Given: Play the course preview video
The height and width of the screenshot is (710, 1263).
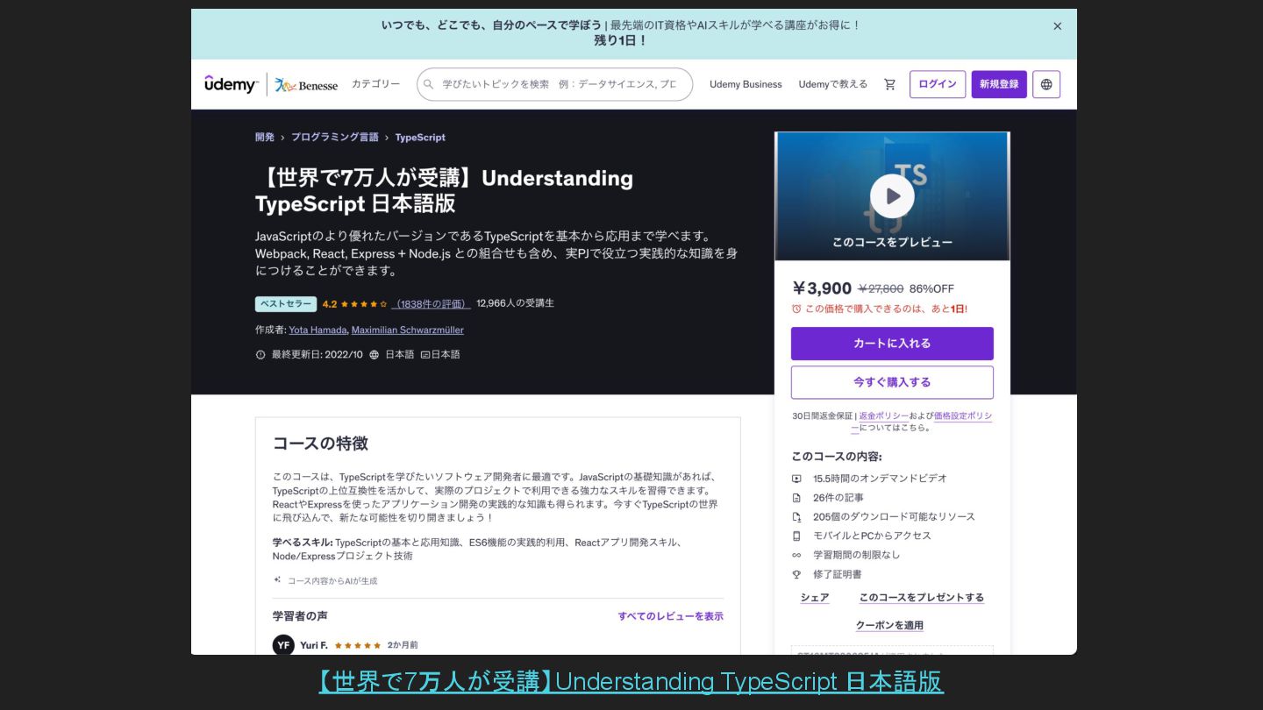Looking at the screenshot, I should [x=892, y=195].
